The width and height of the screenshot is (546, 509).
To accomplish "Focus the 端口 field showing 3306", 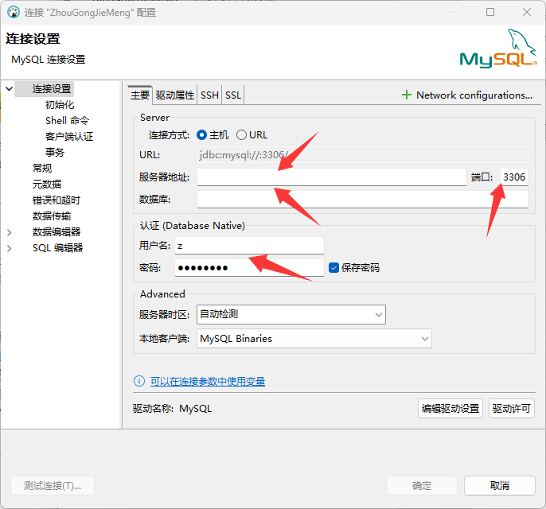I will click(x=514, y=177).
